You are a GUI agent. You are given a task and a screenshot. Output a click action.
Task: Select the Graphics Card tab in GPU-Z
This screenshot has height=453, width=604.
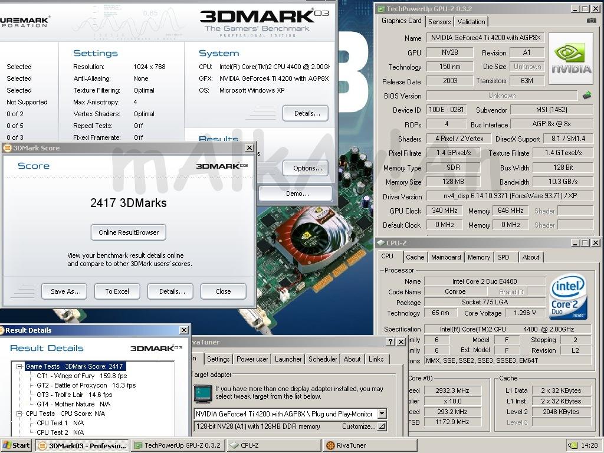pyautogui.click(x=401, y=21)
